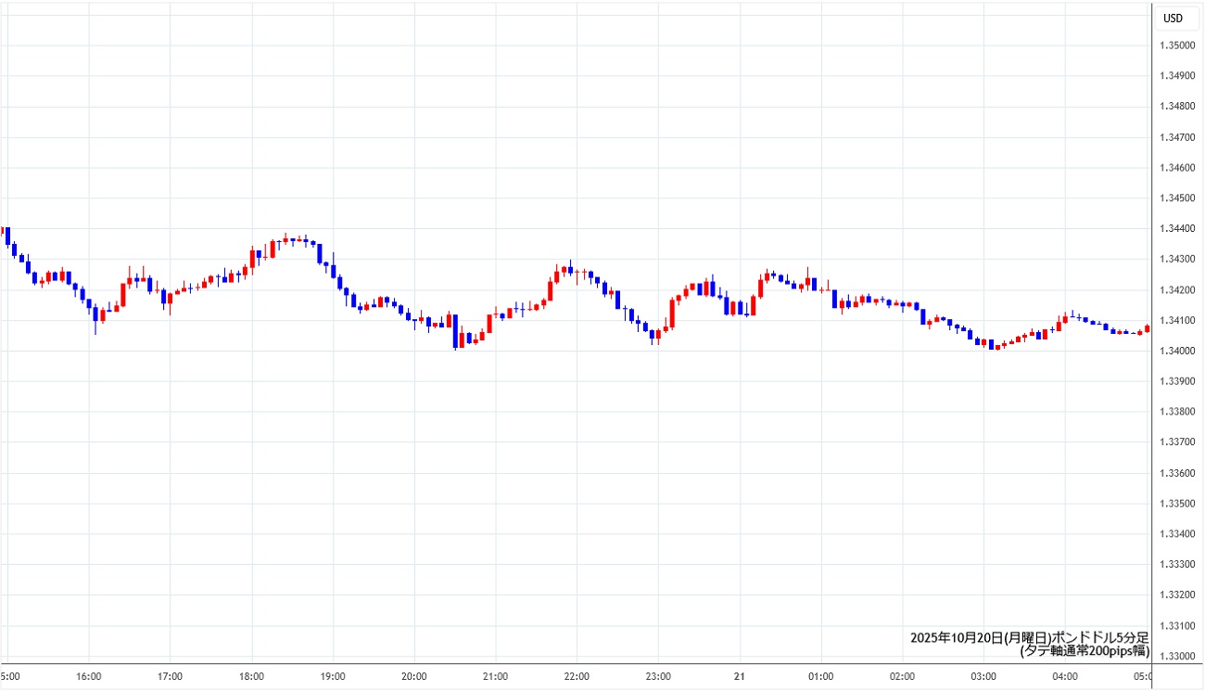This screenshot has height=691, width=1205.
Task: Jump to the 21 date marker
Action: (740, 676)
